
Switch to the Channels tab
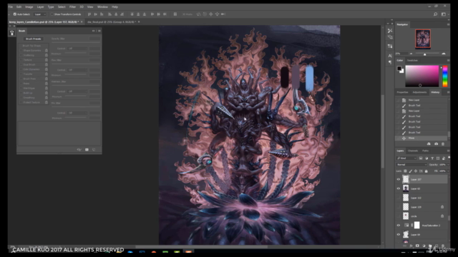[x=413, y=151]
